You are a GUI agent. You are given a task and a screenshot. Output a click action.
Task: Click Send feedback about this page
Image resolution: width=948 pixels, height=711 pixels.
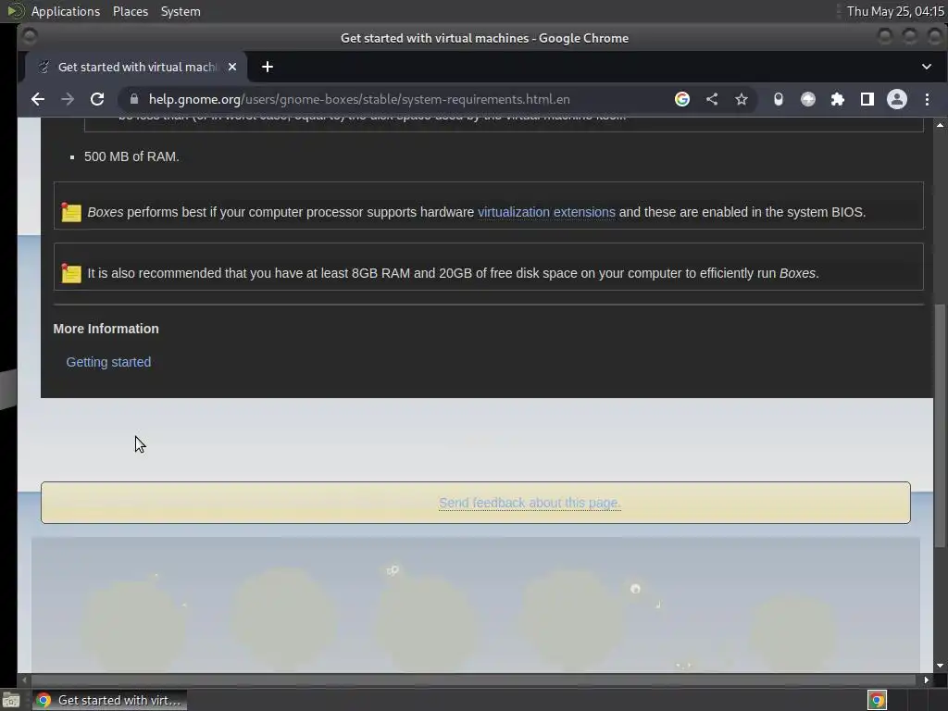tap(530, 503)
